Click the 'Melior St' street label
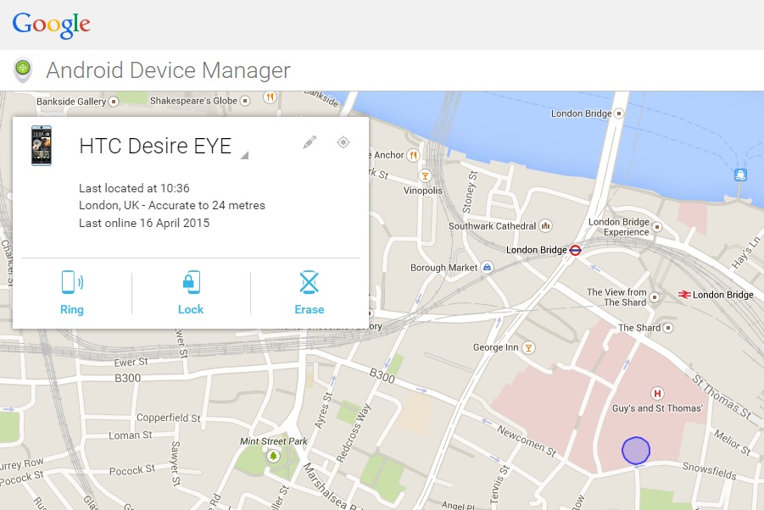Image resolution: width=764 pixels, height=510 pixels. coord(733,441)
